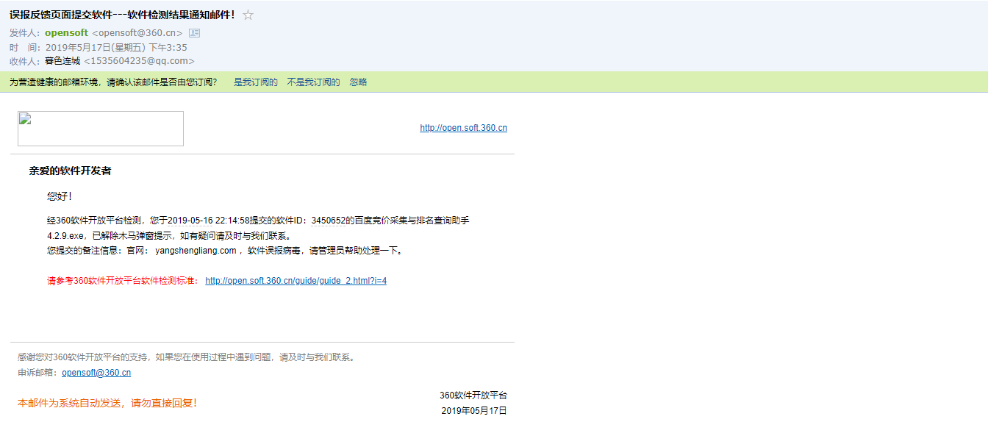Open the guide_2.html detection standard link
The height and width of the screenshot is (433, 988).
(296, 281)
